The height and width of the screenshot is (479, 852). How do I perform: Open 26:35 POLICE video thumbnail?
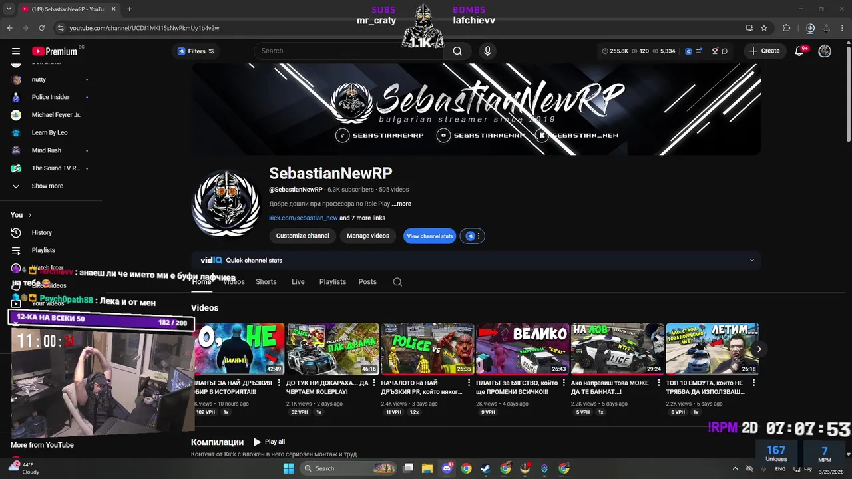point(427,349)
